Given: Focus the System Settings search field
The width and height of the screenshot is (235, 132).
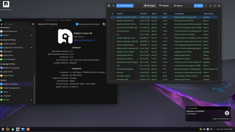Looking at the screenshot, I should [17, 24].
